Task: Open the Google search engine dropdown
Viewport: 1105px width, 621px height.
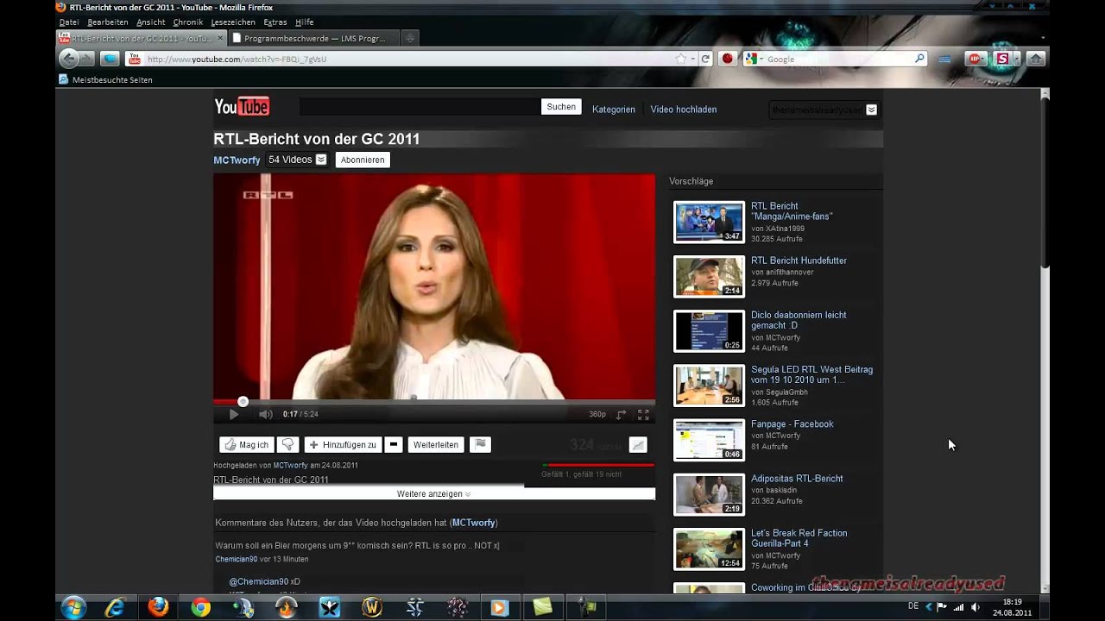Action: coord(753,60)
